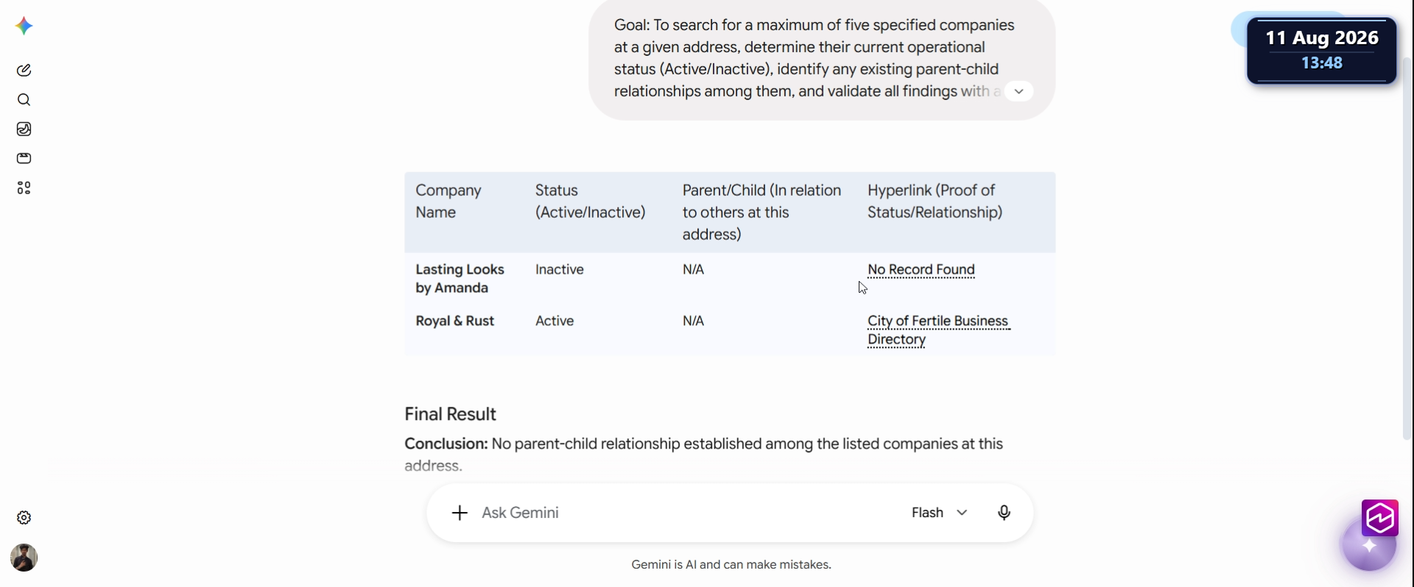
Task: Open the image sticker icon in sidebar
Action: point(24,129)
